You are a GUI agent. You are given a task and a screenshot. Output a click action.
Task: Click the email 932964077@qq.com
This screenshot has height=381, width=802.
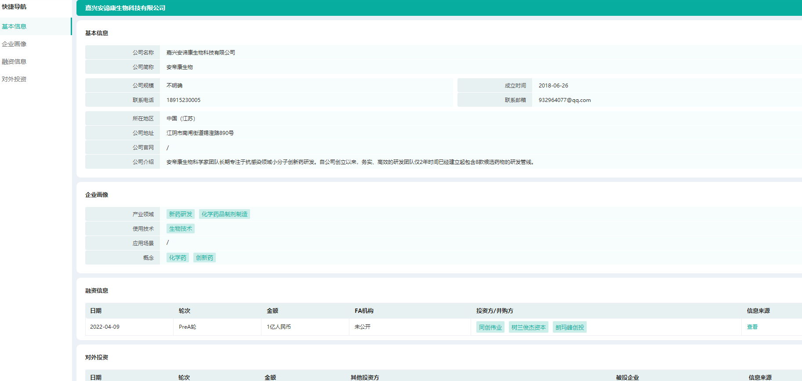tap(565, 100)
